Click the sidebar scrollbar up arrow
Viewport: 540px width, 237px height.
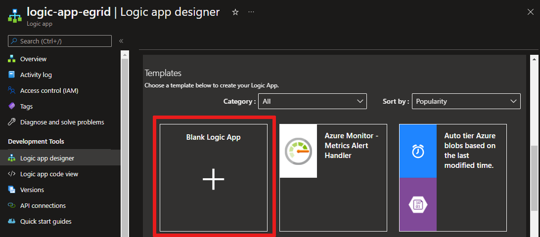click(x=125, y=55)
